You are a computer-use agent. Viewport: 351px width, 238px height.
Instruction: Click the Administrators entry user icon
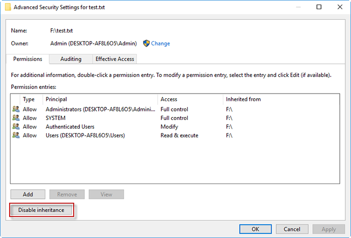(x=16, y=109)
